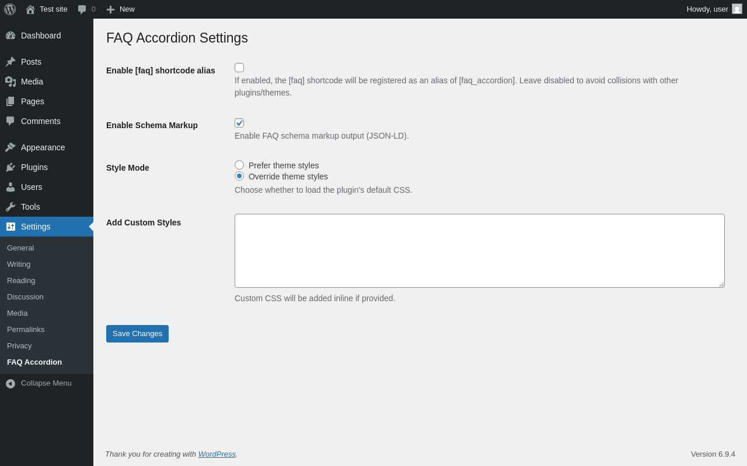Click the Dashboard gauge icon
The width and height of the screenshot is (747, 466).
tap(11, 36)
